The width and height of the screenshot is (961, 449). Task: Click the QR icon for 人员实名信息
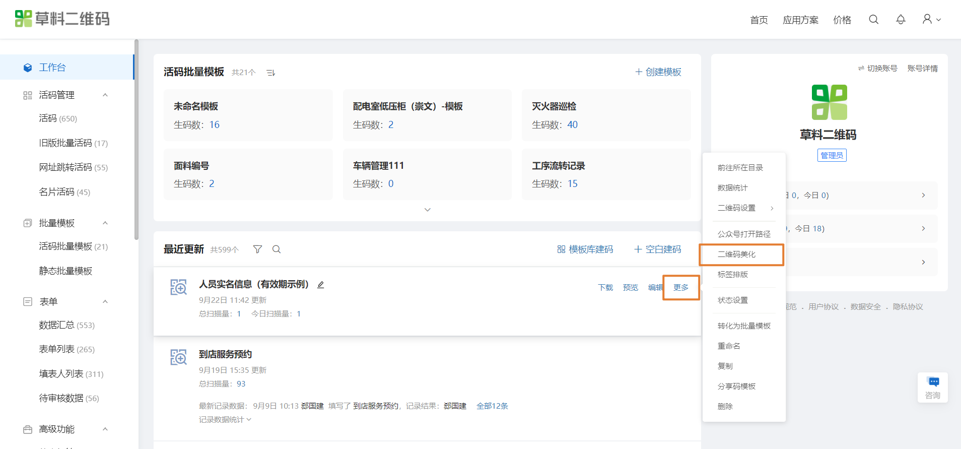178,287
